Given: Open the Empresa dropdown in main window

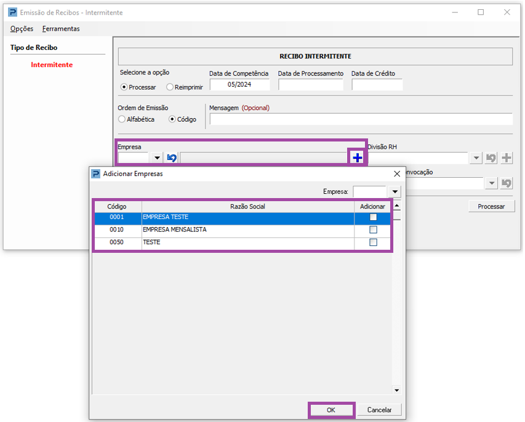Looking at the screenshot, I should (157, 157).
